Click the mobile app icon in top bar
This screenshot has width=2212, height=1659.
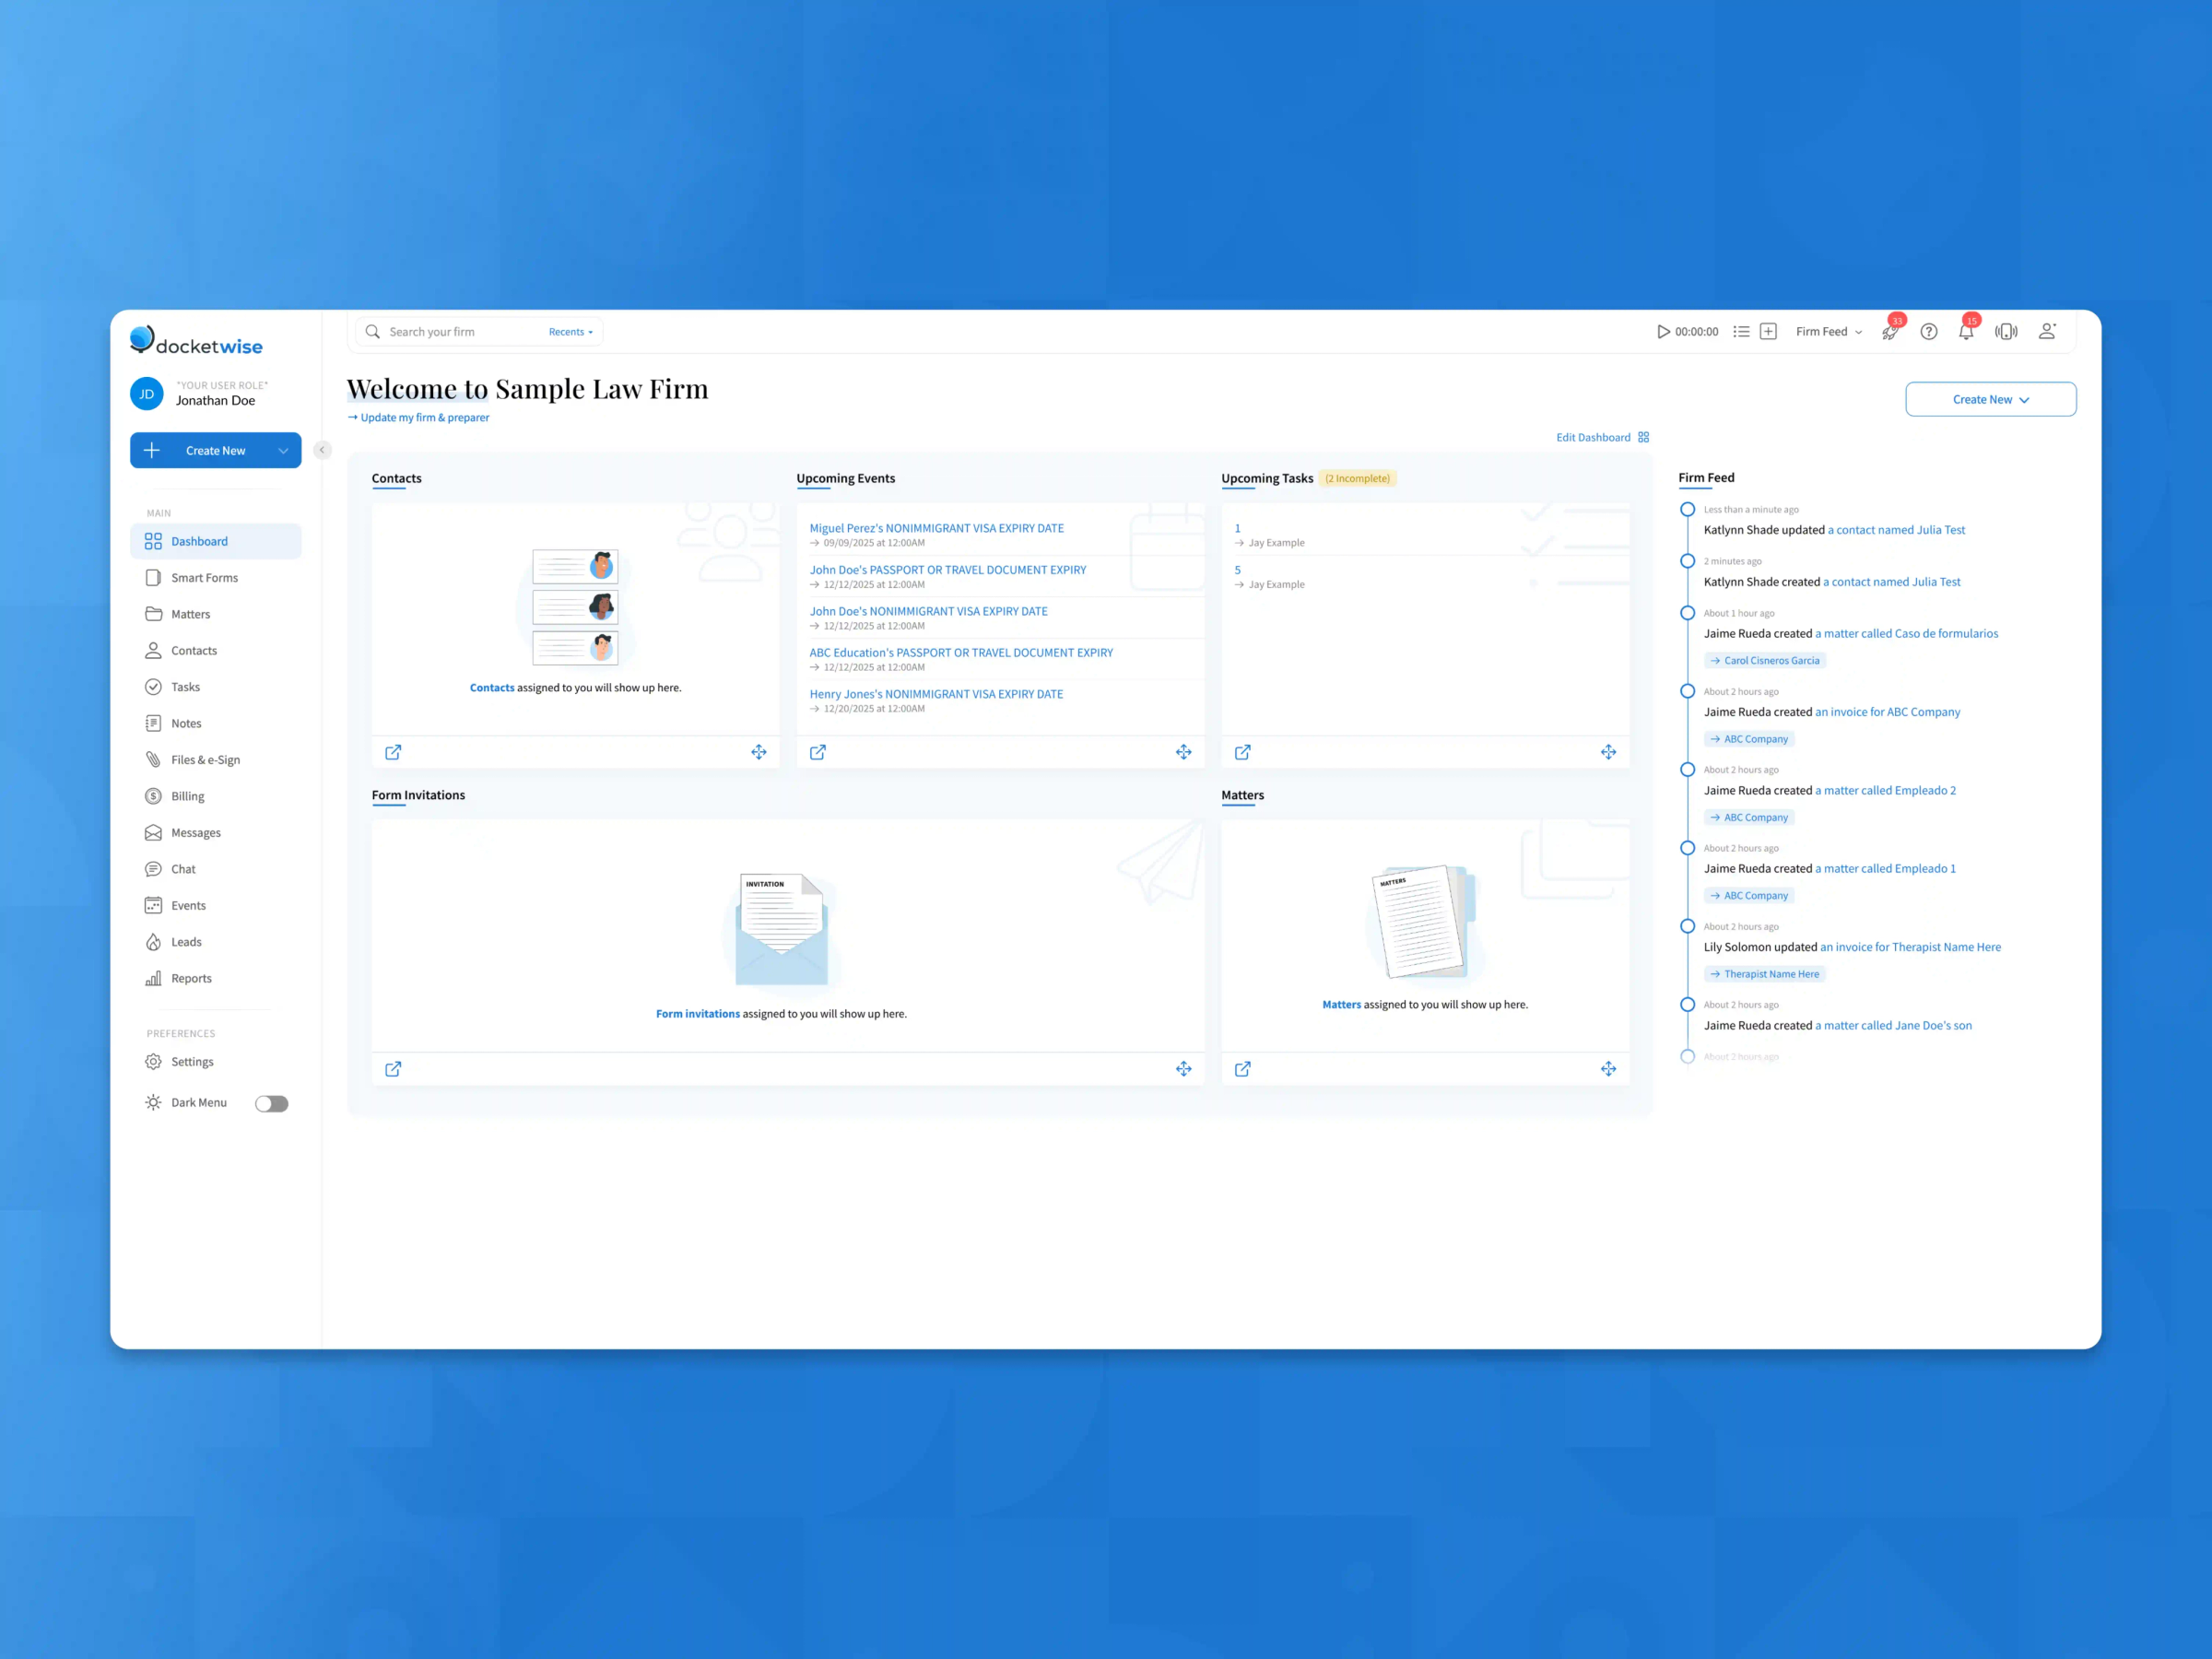[2007, 331]
